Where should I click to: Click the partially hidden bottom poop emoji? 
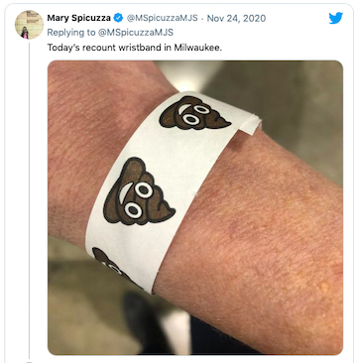(111, 266)
